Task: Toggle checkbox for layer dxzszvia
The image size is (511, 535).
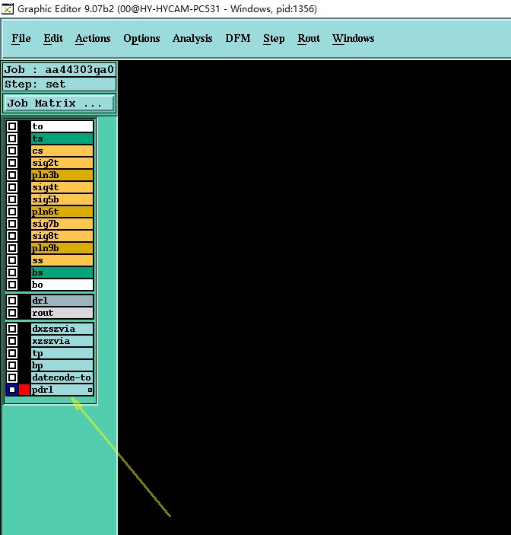Action: coord(12,329)
